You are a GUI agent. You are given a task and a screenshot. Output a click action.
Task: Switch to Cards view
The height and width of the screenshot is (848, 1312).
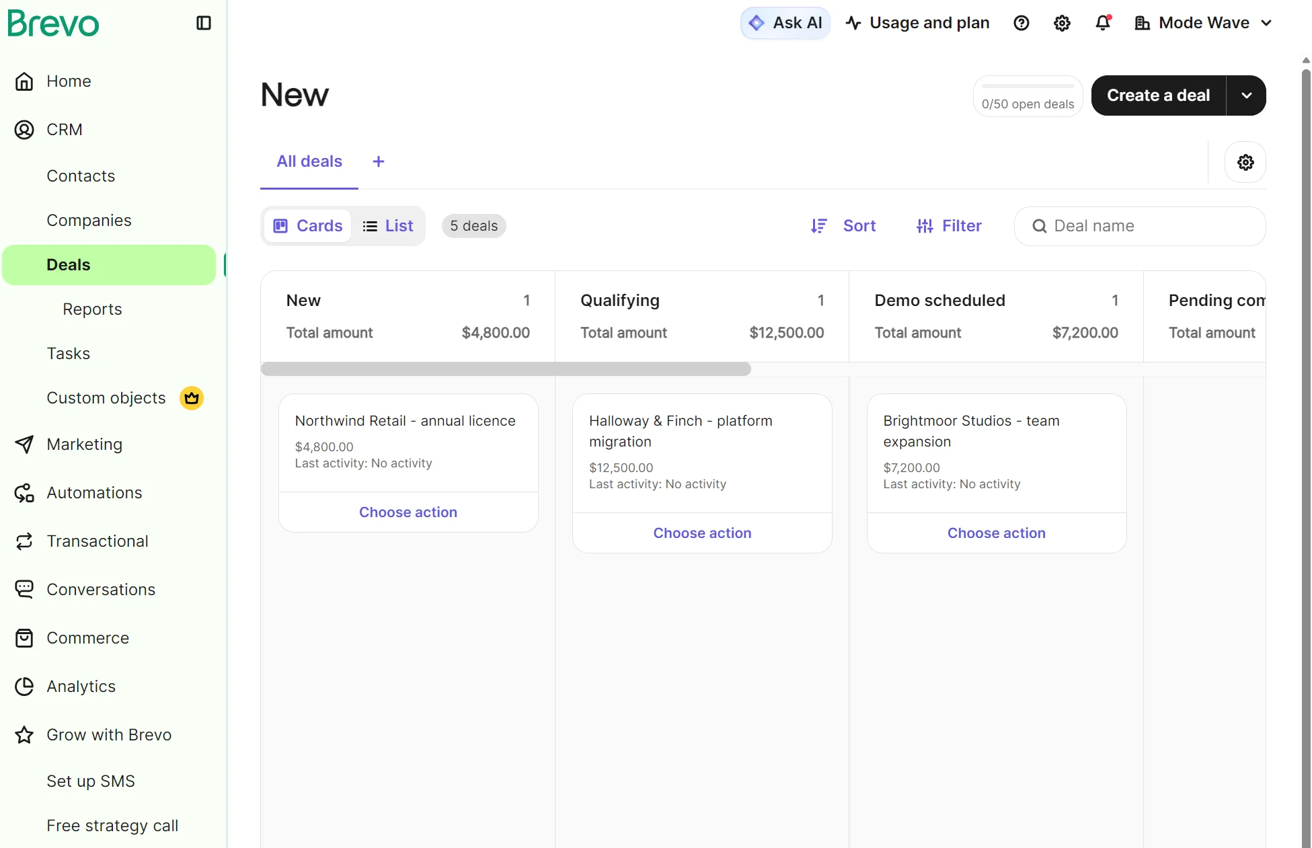[308, 226]
